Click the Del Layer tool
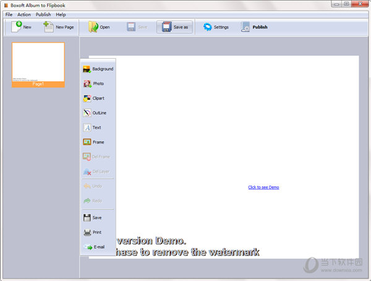 (x=96, y=171)
